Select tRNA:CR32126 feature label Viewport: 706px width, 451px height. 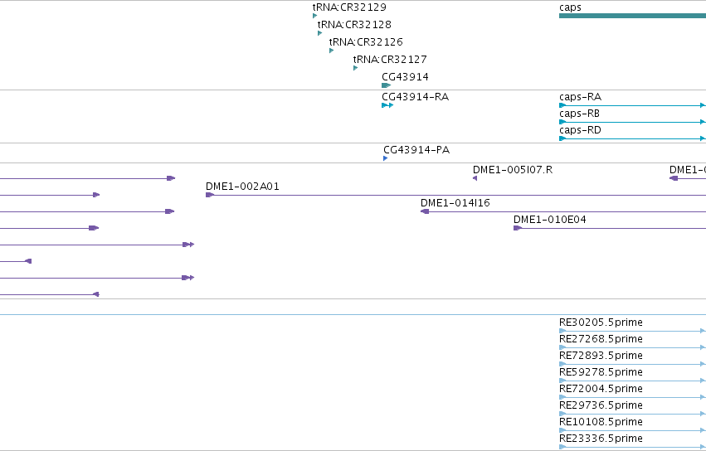[366, 42]
